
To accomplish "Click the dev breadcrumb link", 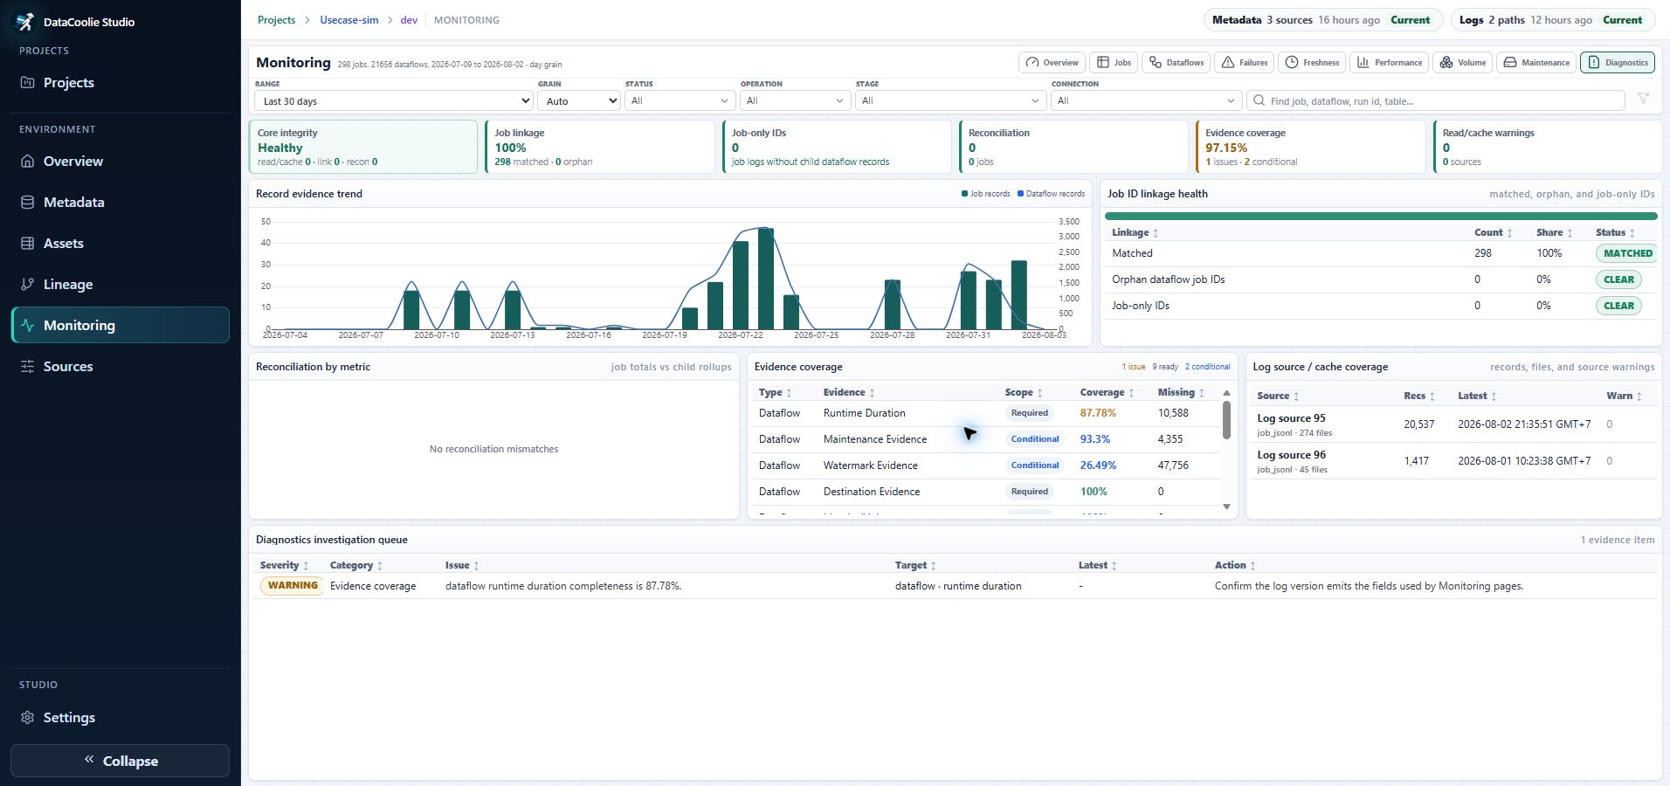I will click(409, 20).
